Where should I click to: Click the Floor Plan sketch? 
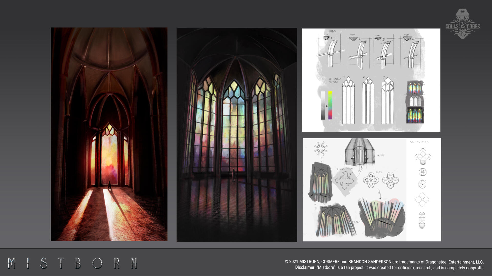[345, 180]
